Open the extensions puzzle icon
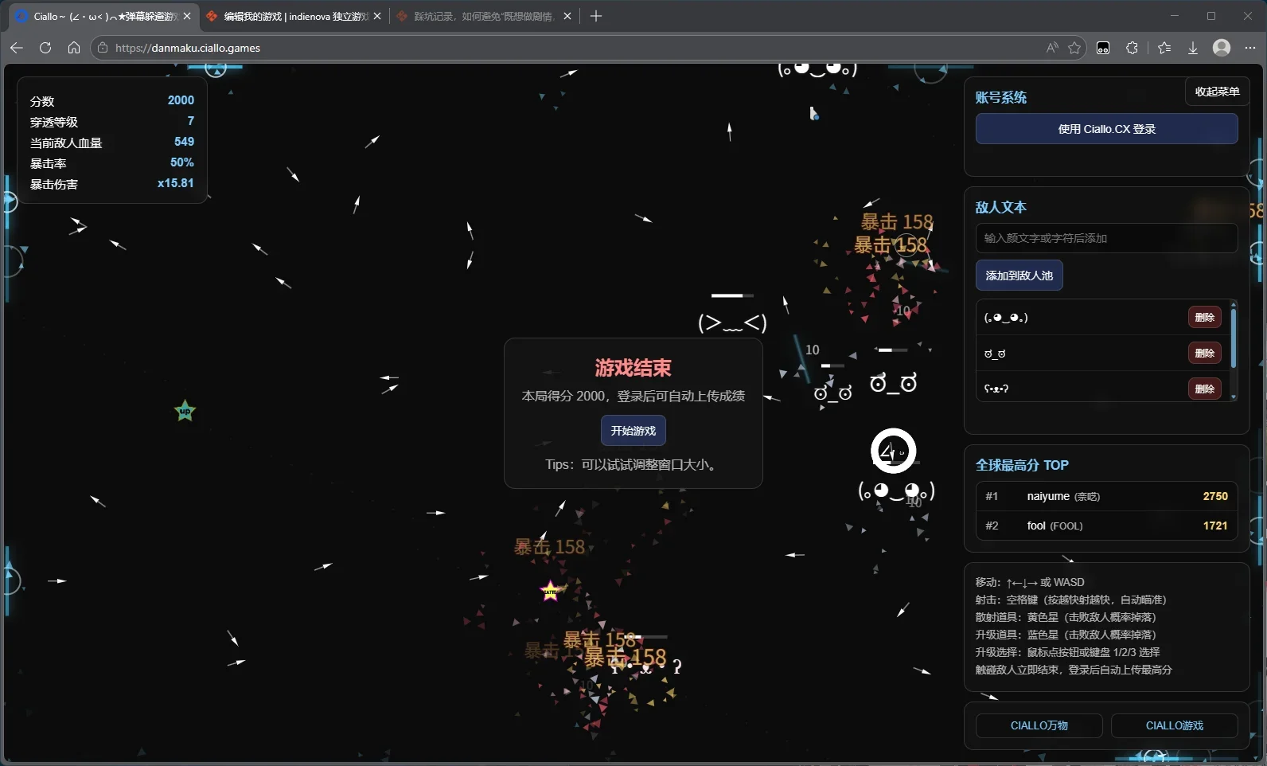Screen dimensions: 1267x766 (1132, 48)
